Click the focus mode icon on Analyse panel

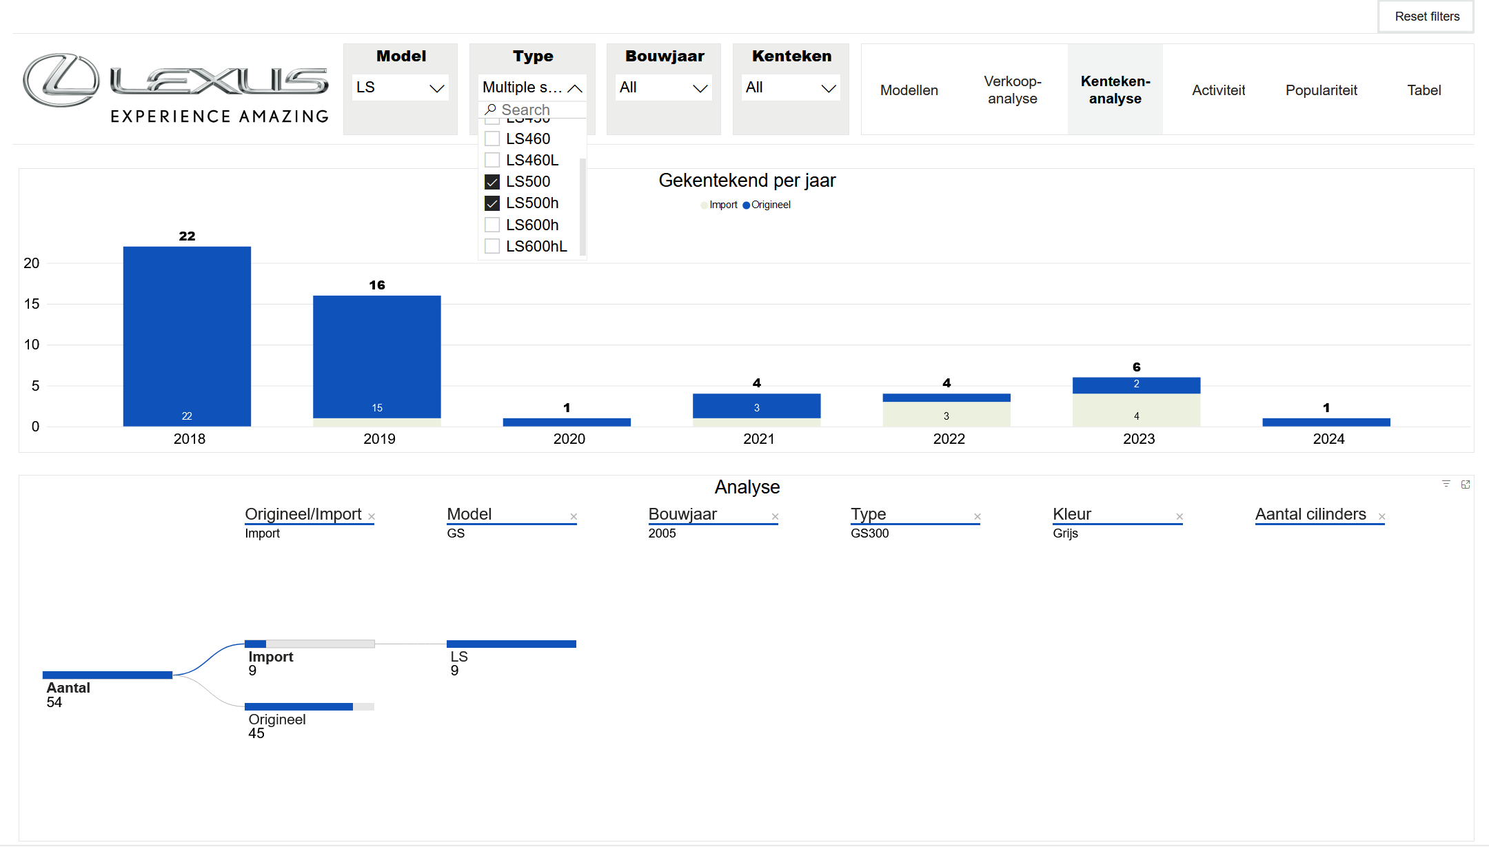(1466, 484)
